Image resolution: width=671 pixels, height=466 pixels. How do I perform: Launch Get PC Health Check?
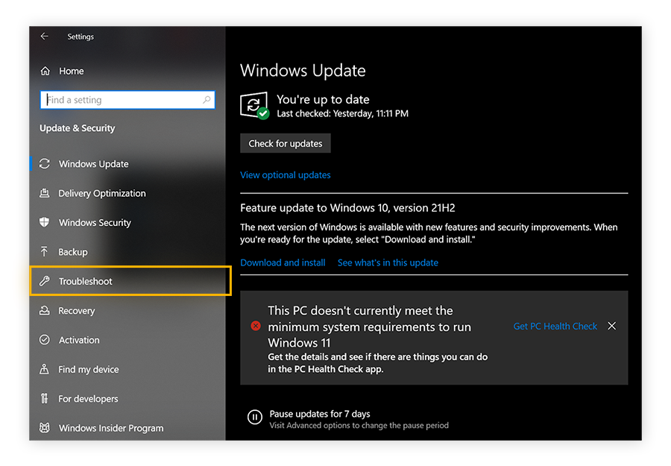click(x=555, y=326)
